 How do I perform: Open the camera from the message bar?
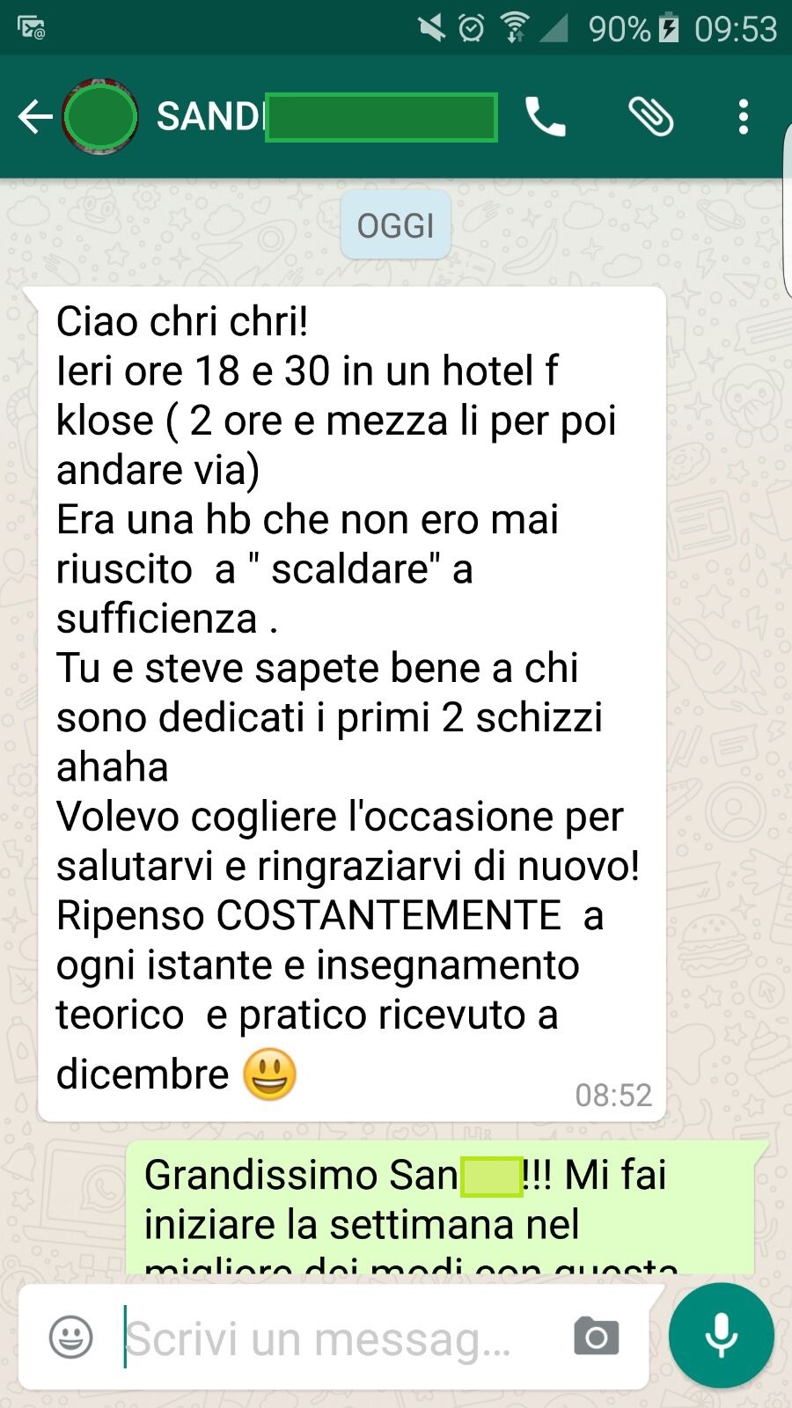click(x=596, y=1338)
